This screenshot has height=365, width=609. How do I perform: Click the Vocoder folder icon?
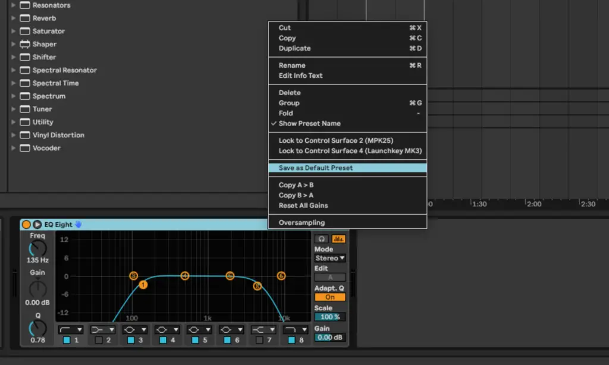25,148
